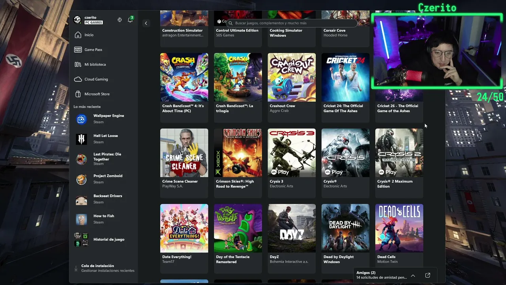The image size is (506, 285).
Task: Open Historial de juego
Action: (104, 239)
